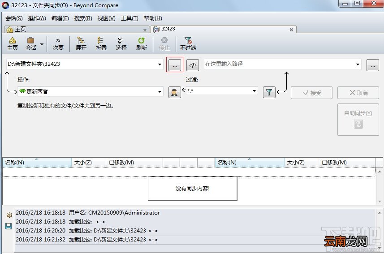Select log entry dated 2016/2/18 16:20:20
The width and height of the screenshot is (384, 254).
pos(195,231)
